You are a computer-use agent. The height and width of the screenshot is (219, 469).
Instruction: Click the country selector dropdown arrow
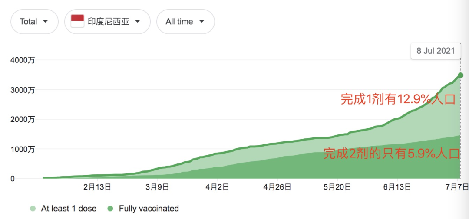(138, 21)
